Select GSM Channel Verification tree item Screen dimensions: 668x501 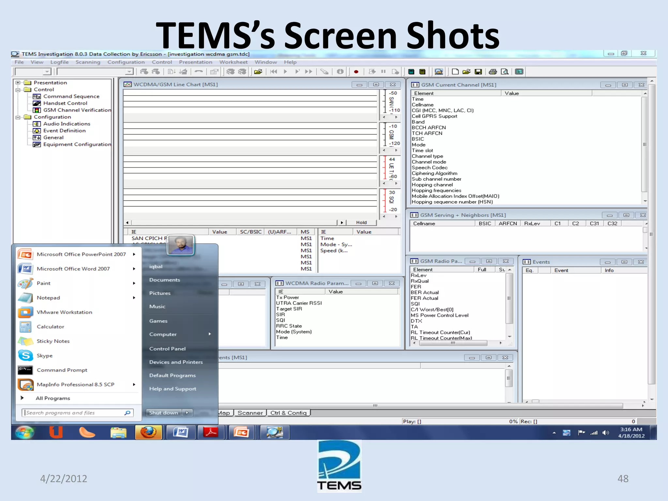point(77,110)
